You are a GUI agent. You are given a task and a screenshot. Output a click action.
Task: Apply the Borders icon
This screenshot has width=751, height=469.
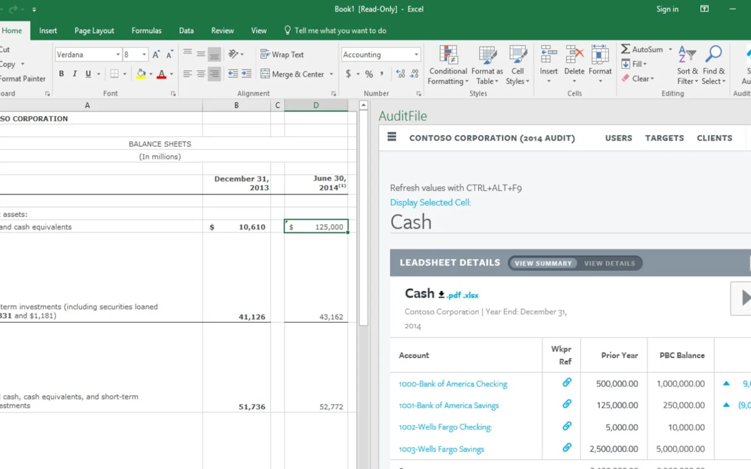(x=114, y=74)
